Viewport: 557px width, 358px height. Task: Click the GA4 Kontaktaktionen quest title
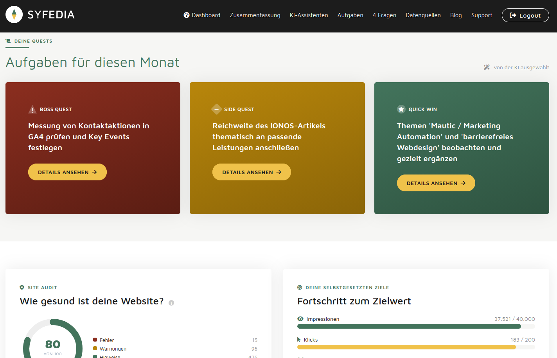(89, 137)
